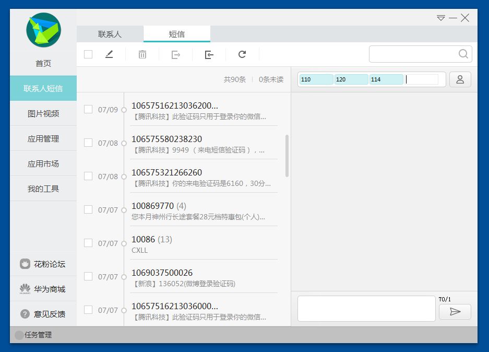Open the contact picker person icon
489x352 pixels.
click(460, 79)
